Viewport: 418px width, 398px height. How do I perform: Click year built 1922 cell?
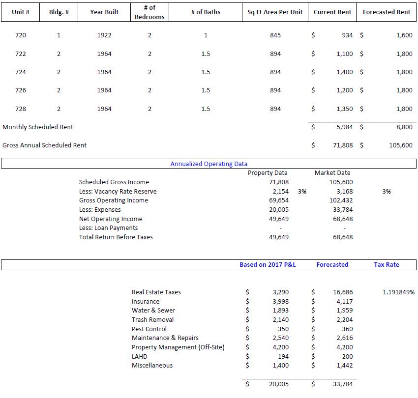pos(104,35)
